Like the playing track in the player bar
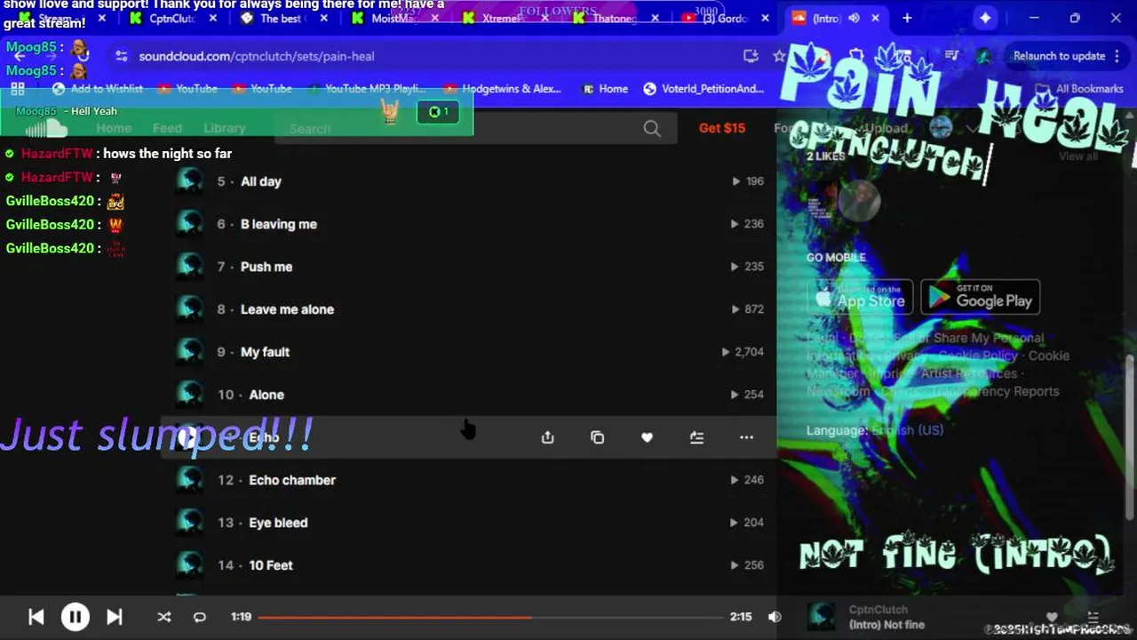The image size is (1137, 640). click(x=1052, y=617)
